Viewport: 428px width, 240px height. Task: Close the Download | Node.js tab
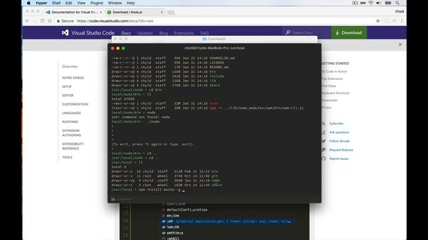(162, 12)
